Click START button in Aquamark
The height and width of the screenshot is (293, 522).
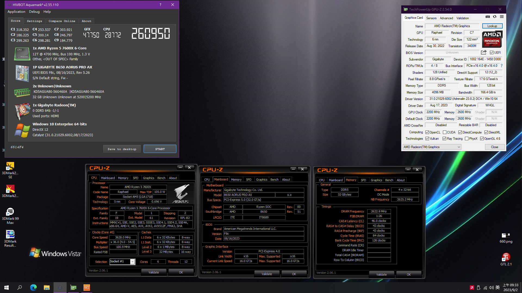tap(160, 149)
